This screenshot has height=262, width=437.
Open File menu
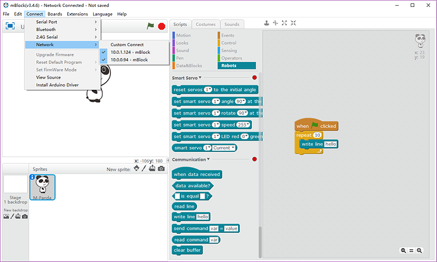pos(6,14)
